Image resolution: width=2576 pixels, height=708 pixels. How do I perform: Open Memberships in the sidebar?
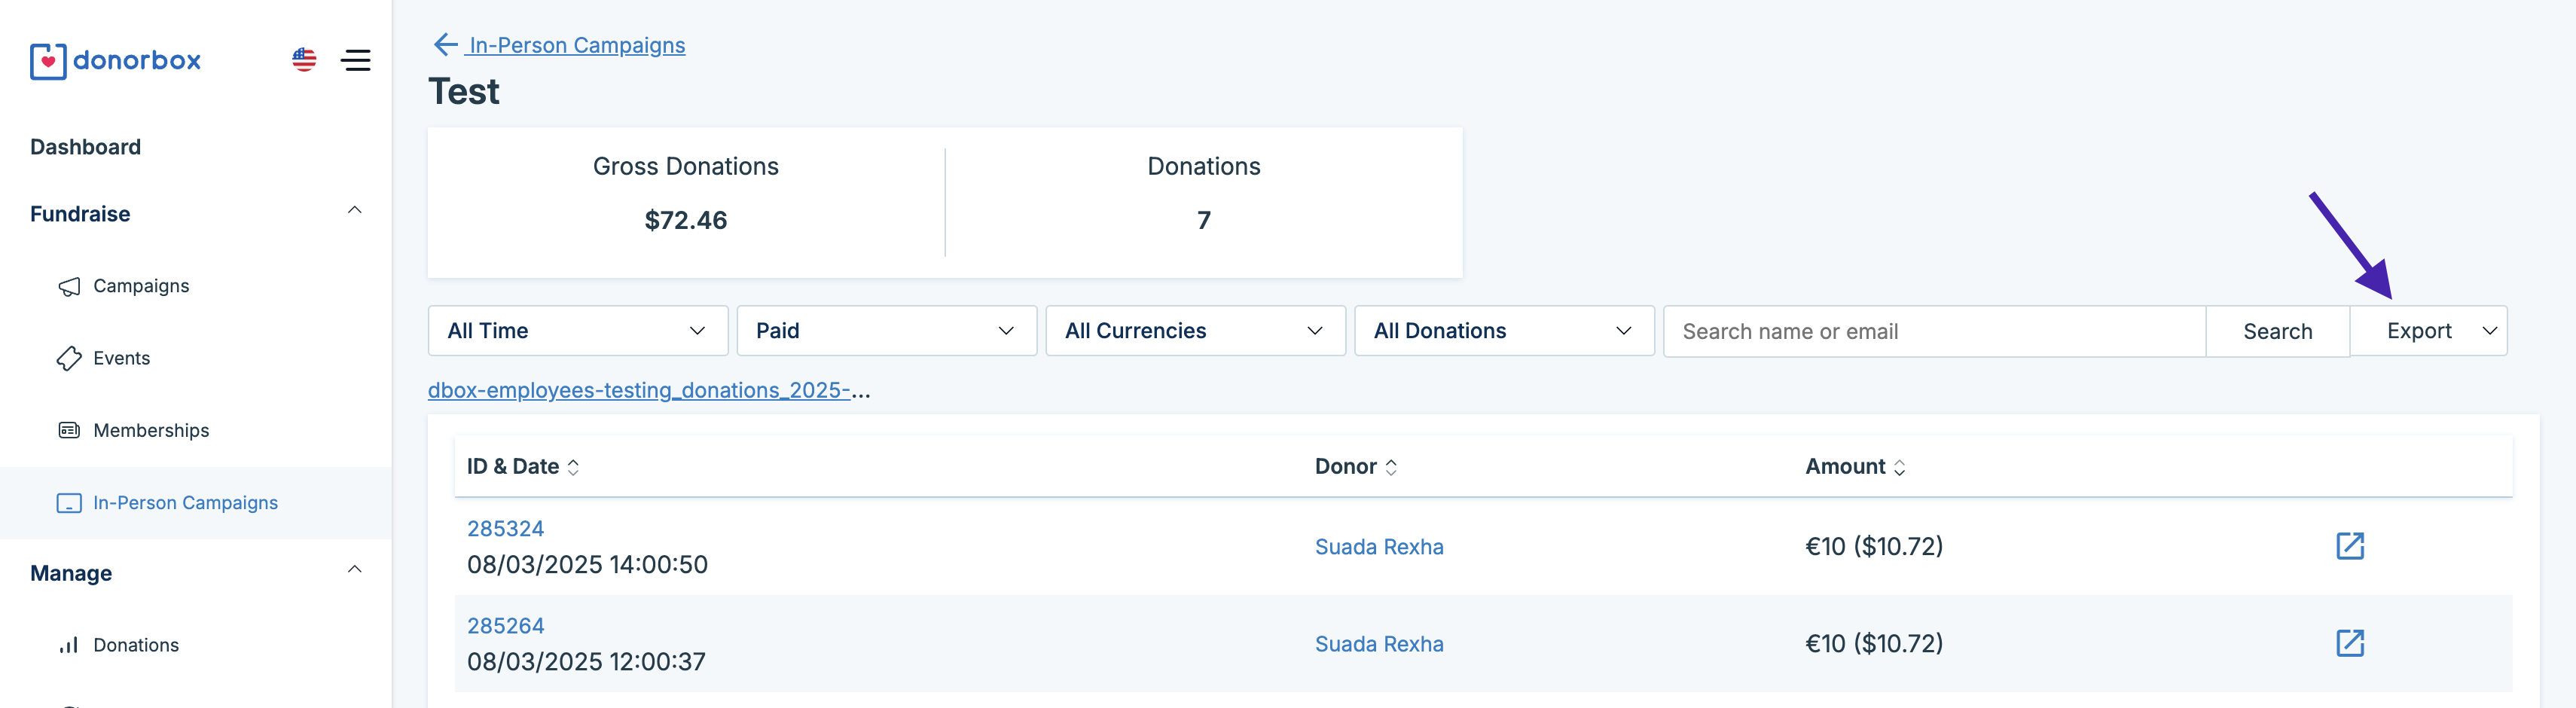(151, 431)
